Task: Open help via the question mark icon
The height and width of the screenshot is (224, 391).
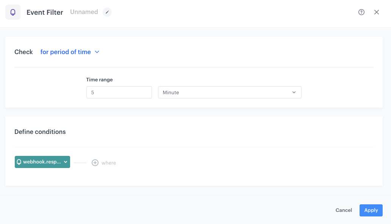Action: (361, 12)
